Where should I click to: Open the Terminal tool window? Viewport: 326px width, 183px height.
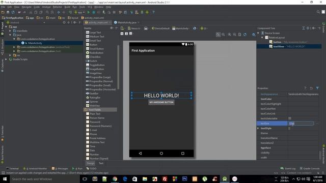[12, 168]
